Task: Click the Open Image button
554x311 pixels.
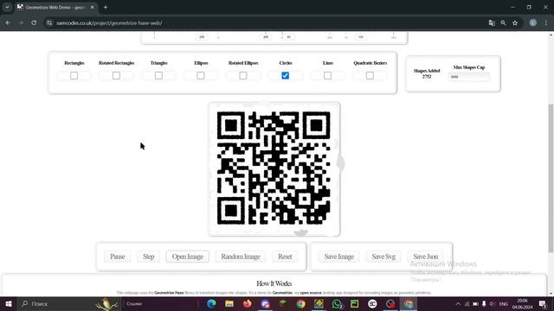Action: point(188,257)
